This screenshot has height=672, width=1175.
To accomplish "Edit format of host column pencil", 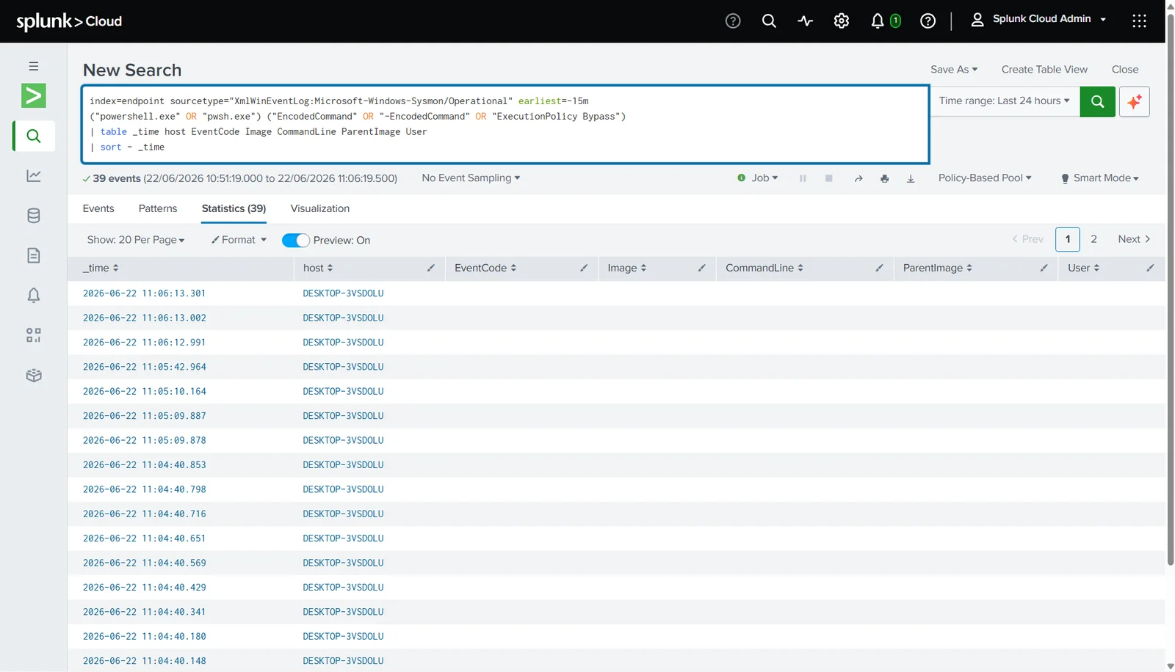I will tap(431, 268).
